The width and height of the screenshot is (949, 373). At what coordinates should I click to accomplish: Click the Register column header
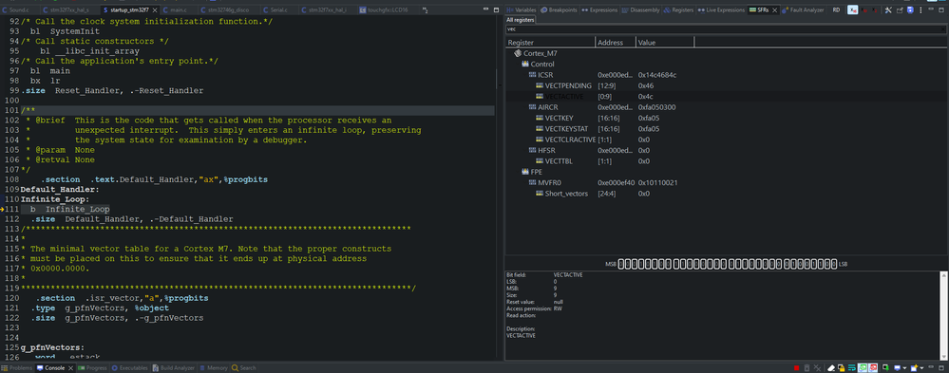550,43
